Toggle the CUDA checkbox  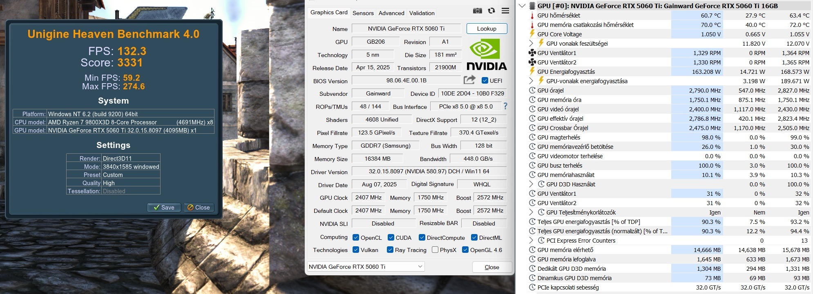[391, 237]
